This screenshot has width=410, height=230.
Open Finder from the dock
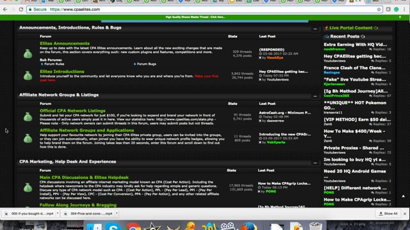[94, 226]
